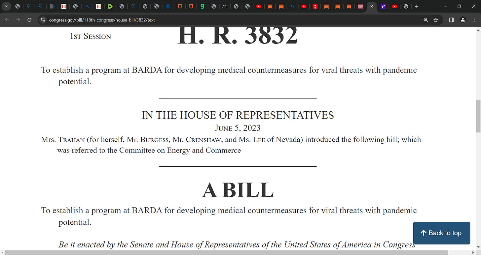481x255 pixels.
Task: Switch to the red striped thumbnail tab
Action: 360,6
